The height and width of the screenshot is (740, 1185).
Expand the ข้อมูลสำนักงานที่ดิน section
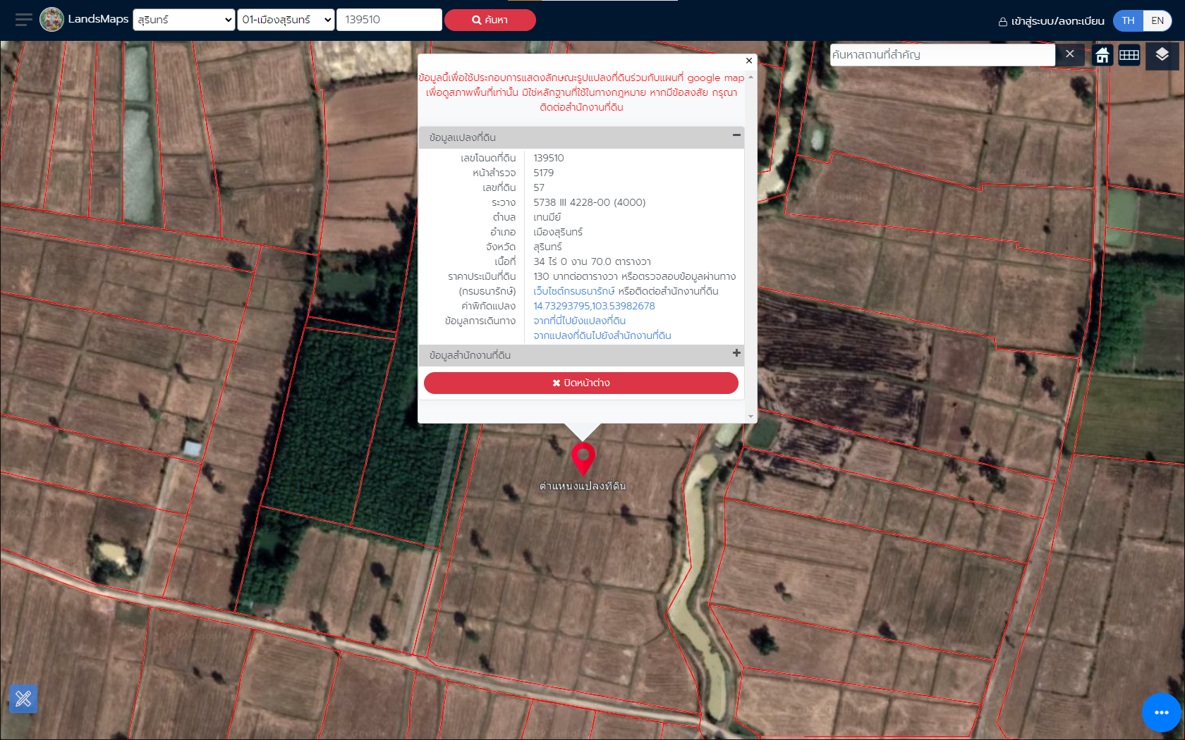[736, 353]
